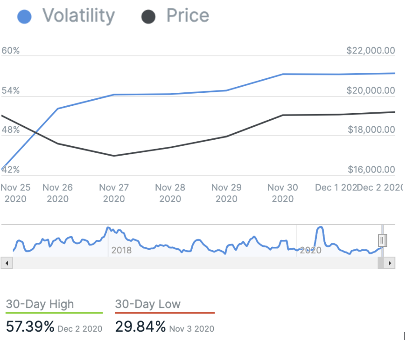Click the 2020 marker in the navigator

click(311, 251)
